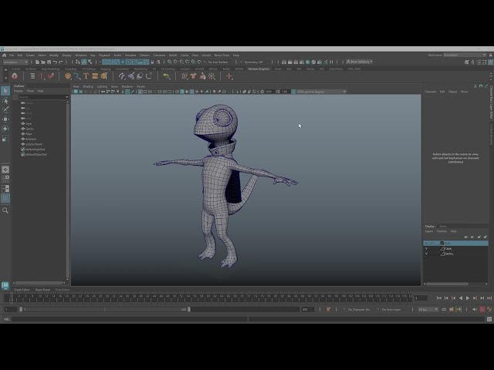The image size is (494, 370).
Task: Toggle the auto keyframe red button
Action: pos(482,310)
